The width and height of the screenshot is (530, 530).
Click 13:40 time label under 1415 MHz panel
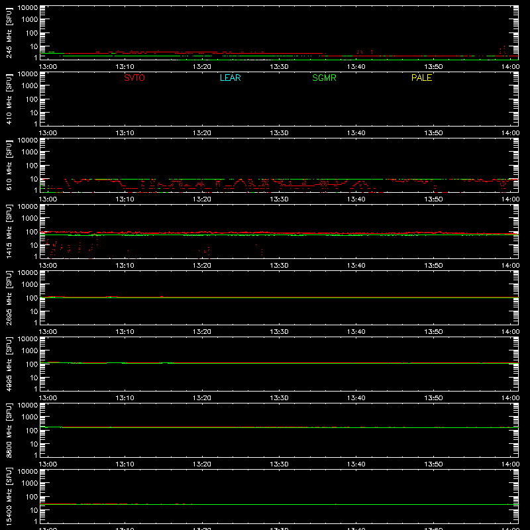click(356, 266)
